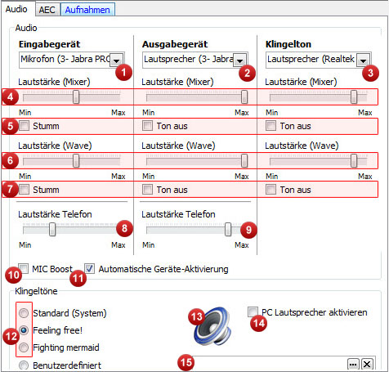This screenshot has height=372, width=389.
Task: Check Stumm under Eingabegerät mixer volume
Action: [x=24, y=126]
